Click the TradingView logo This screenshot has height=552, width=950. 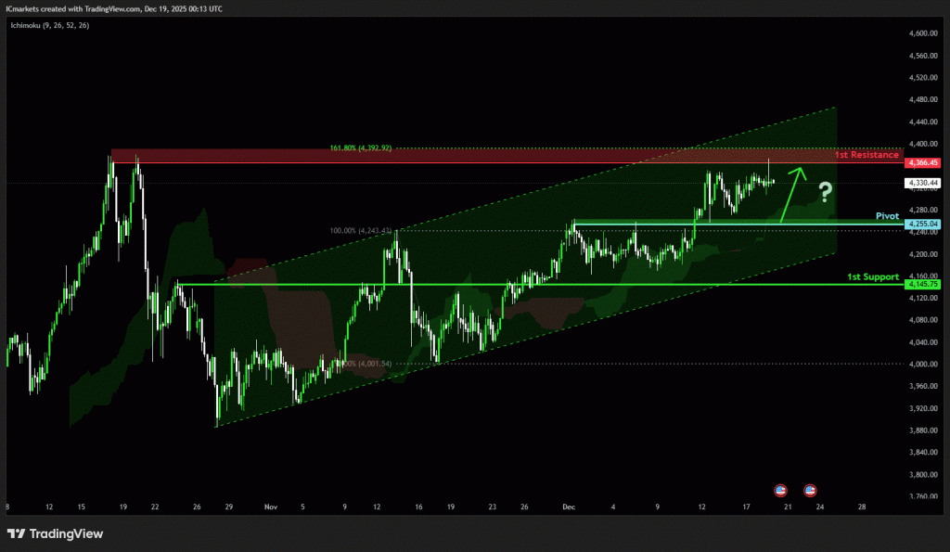[54, 533]
